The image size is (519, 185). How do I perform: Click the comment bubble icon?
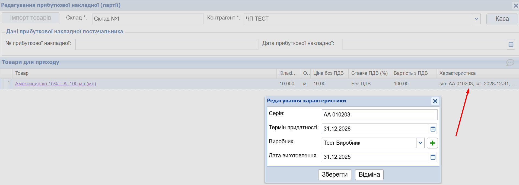pos(510,63)
